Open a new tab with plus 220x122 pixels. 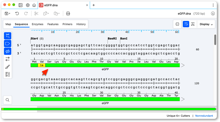(94, 5)
